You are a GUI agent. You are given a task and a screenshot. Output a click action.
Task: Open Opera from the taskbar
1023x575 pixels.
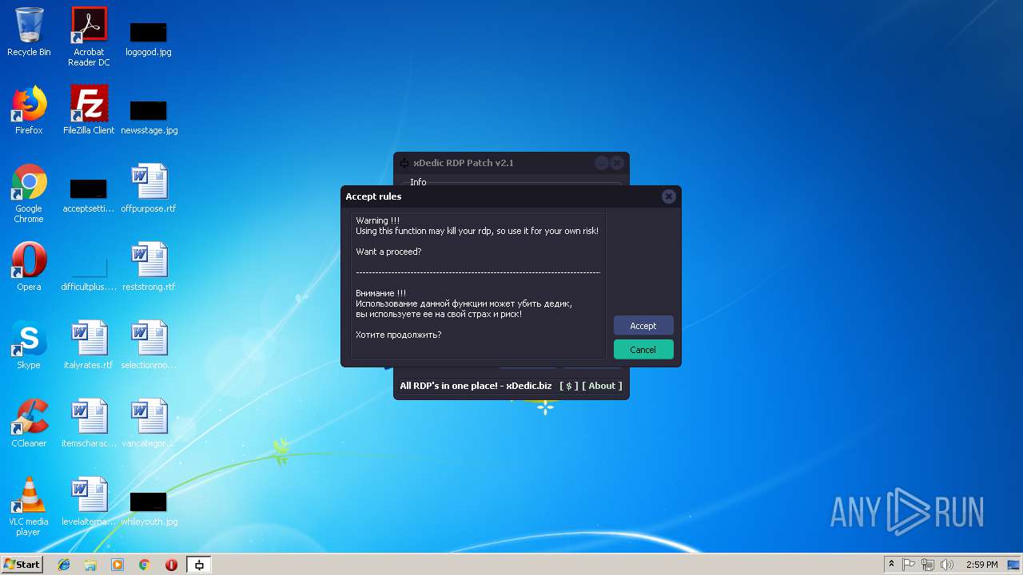(x=171, y=565)
